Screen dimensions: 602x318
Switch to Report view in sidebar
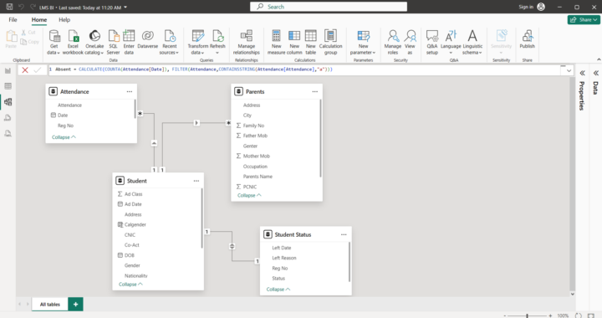coord(8,70)
